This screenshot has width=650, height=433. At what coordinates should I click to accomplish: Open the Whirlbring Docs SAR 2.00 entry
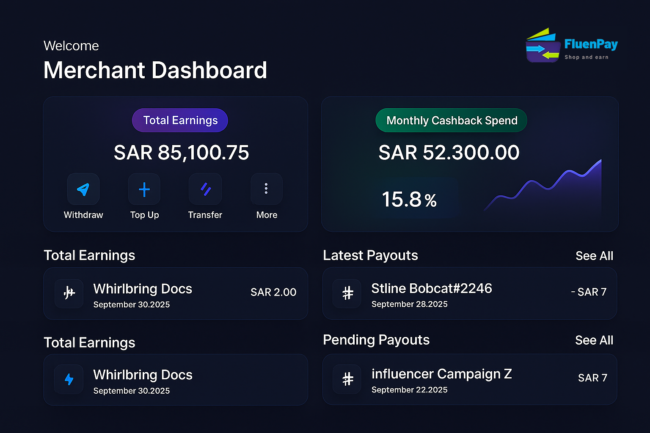pos(175,293)
